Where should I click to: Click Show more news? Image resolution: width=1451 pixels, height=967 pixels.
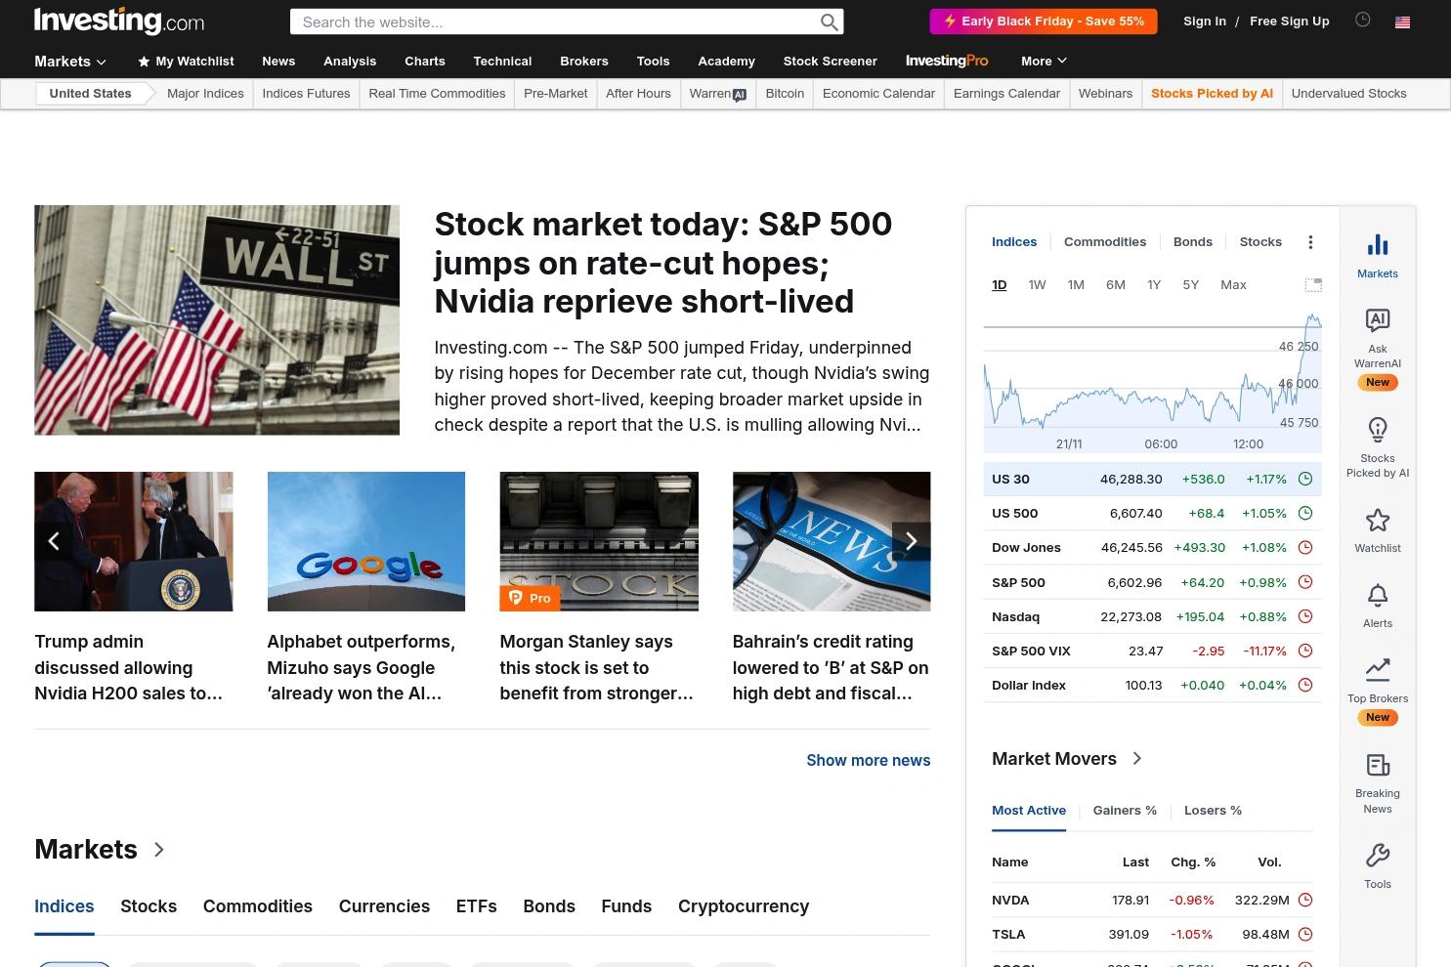[x=868, y=760]
